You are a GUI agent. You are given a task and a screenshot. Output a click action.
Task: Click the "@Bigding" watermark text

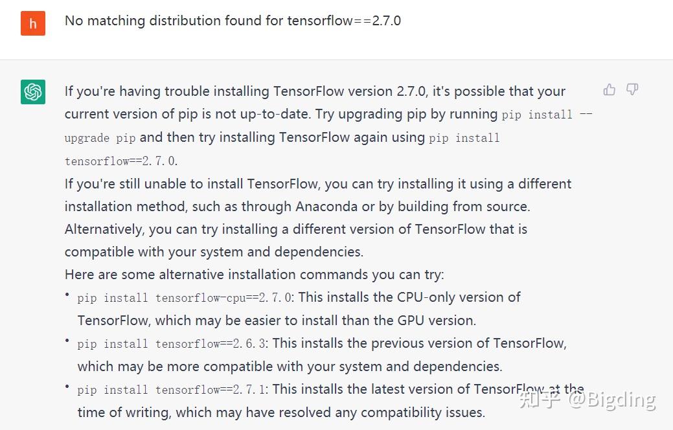tap(611, 400)
